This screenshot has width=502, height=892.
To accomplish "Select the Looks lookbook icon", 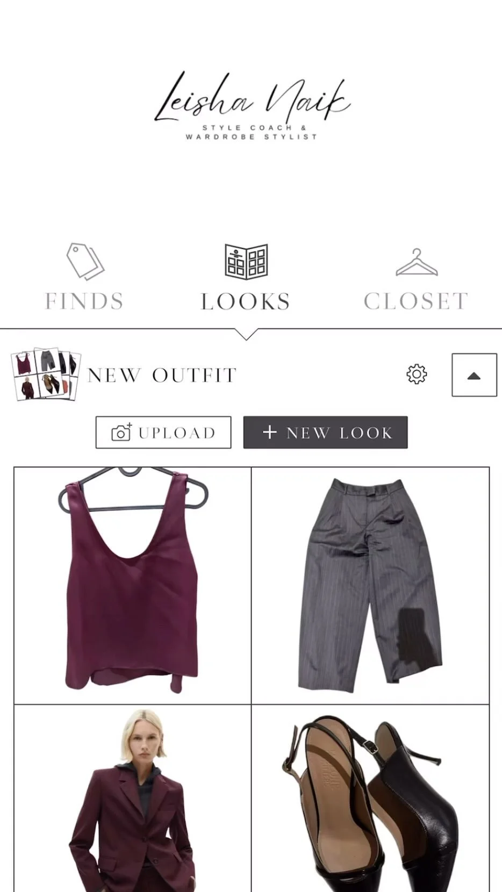I will pos(246,262).
